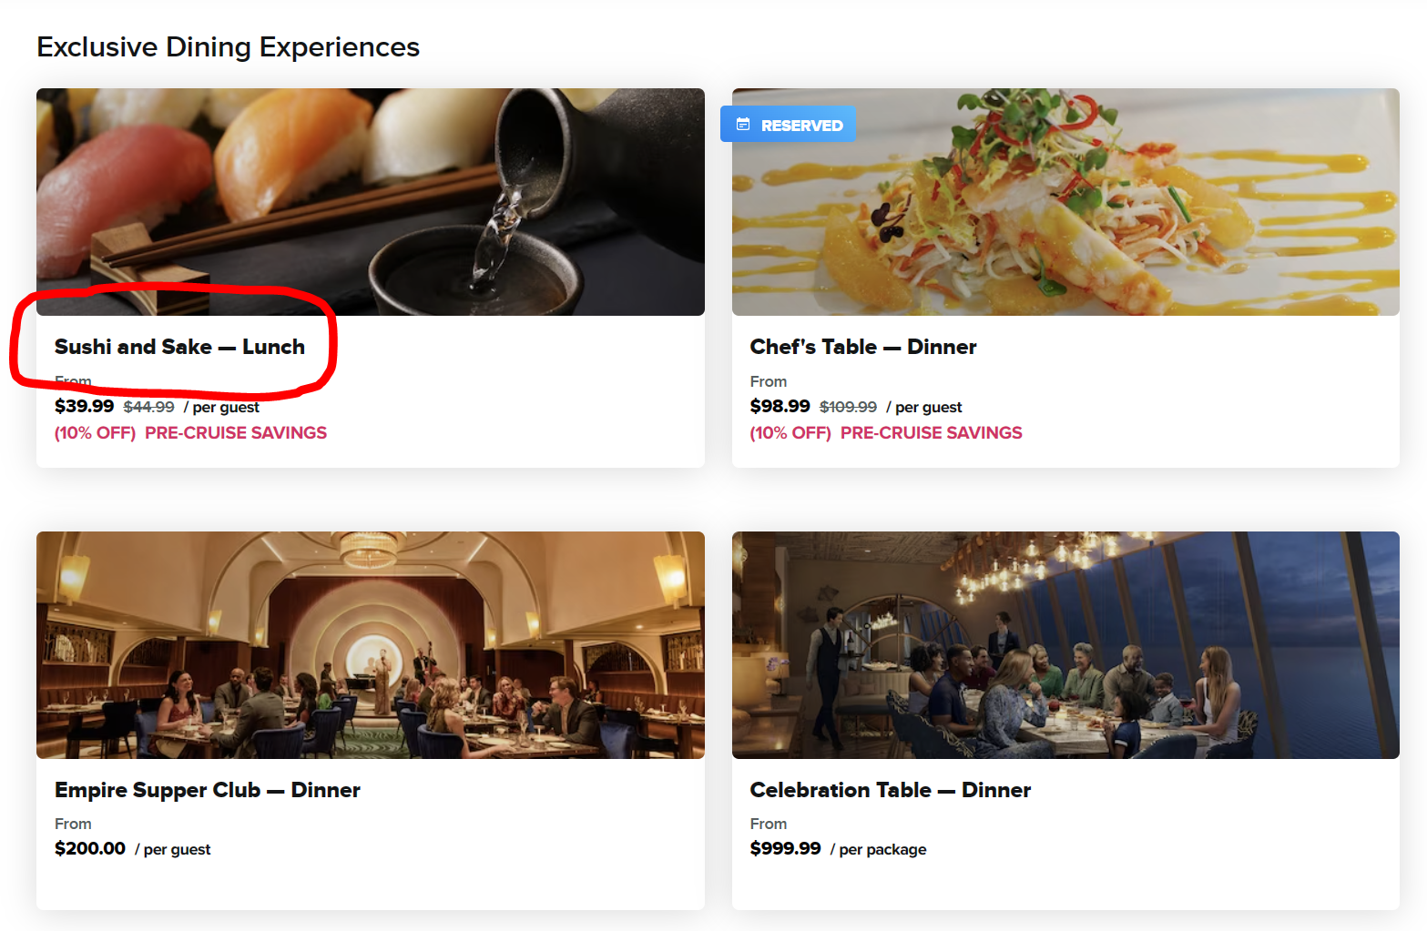
Task: Click the $39.99 Sushi and Sake price
Action: pos(84,406)
